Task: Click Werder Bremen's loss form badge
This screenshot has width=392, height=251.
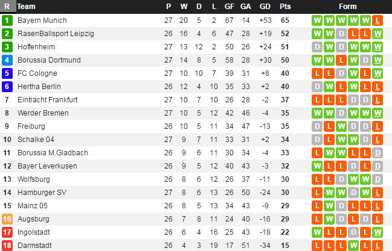Action: (x=378, y=113)
